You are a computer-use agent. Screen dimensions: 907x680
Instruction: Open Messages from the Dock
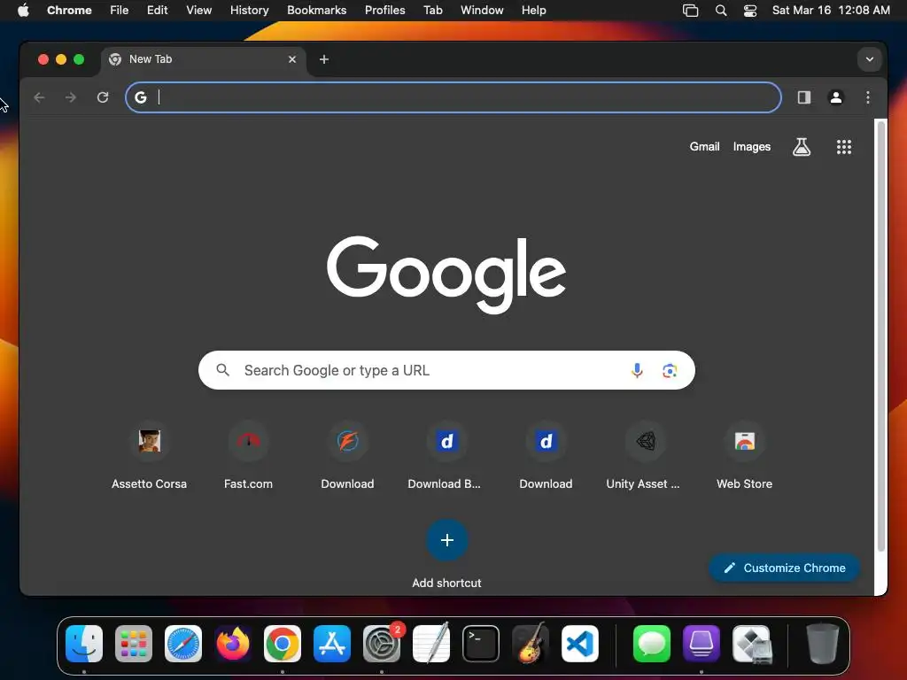(652, 644)
